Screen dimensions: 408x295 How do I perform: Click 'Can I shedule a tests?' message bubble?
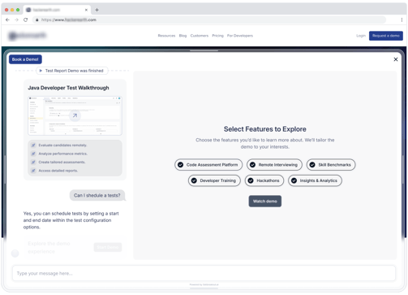pos(97,195)
